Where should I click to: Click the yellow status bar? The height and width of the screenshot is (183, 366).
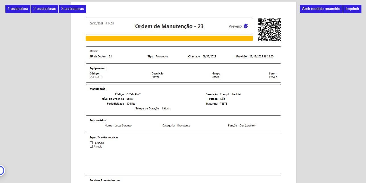point(169,38)
